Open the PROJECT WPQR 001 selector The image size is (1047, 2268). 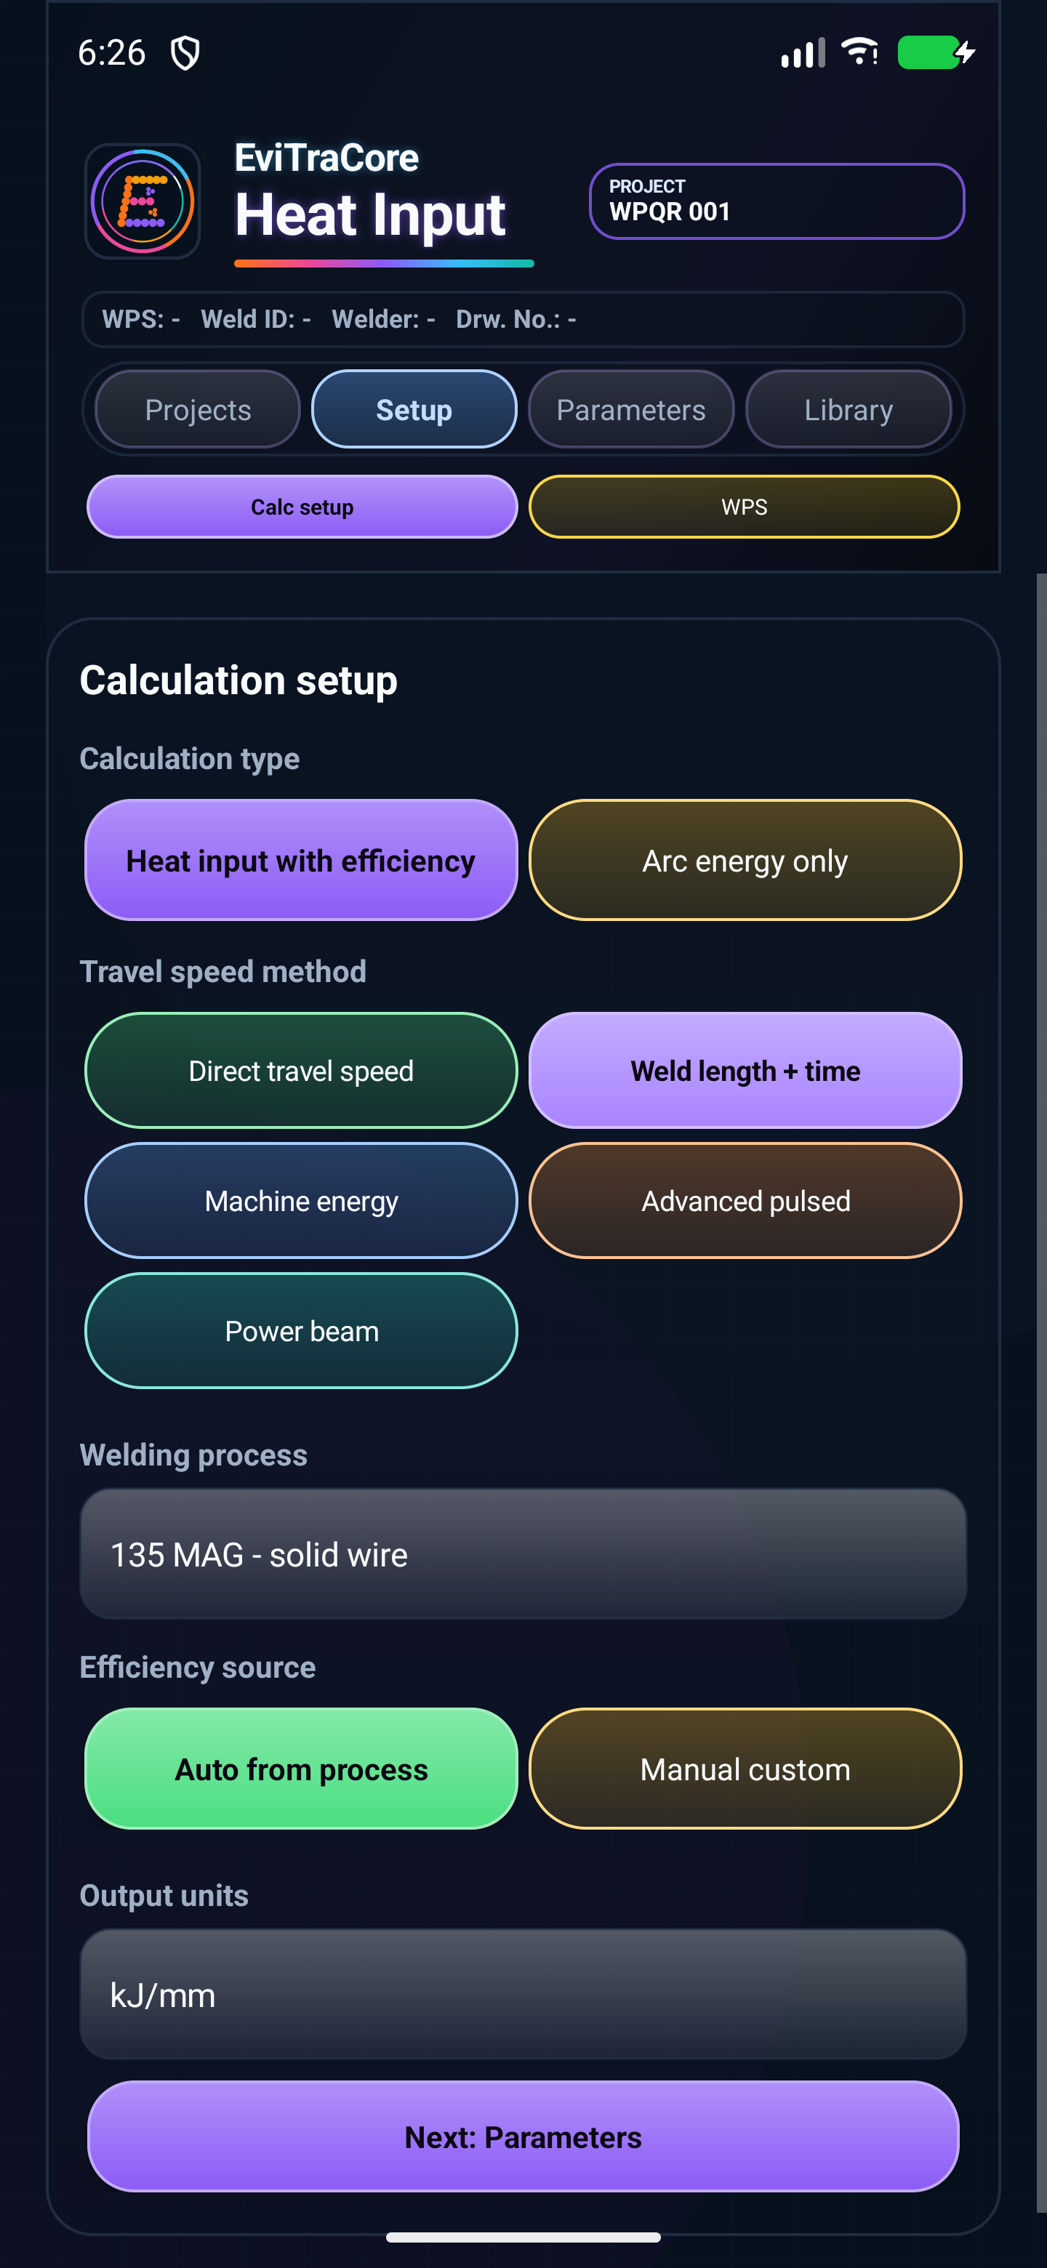(777, 201)
